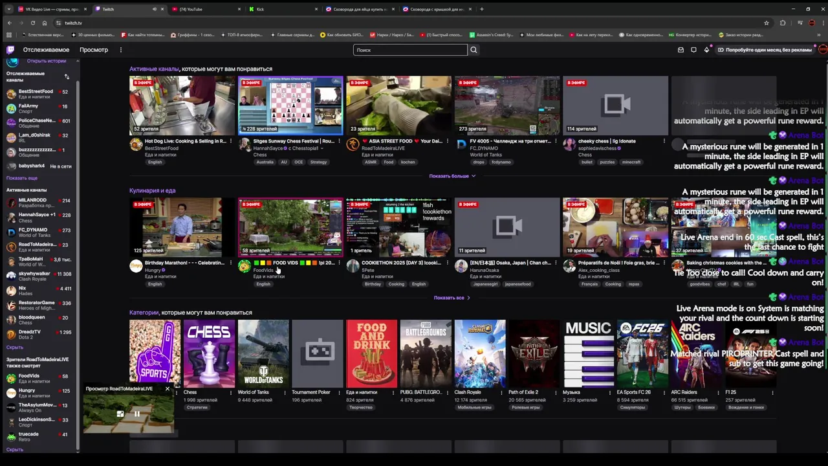This screenshot has height=466, width=828.
Task: Expand "Показать все" under Кулинария и еда
Action: click(x=452, y=298)
